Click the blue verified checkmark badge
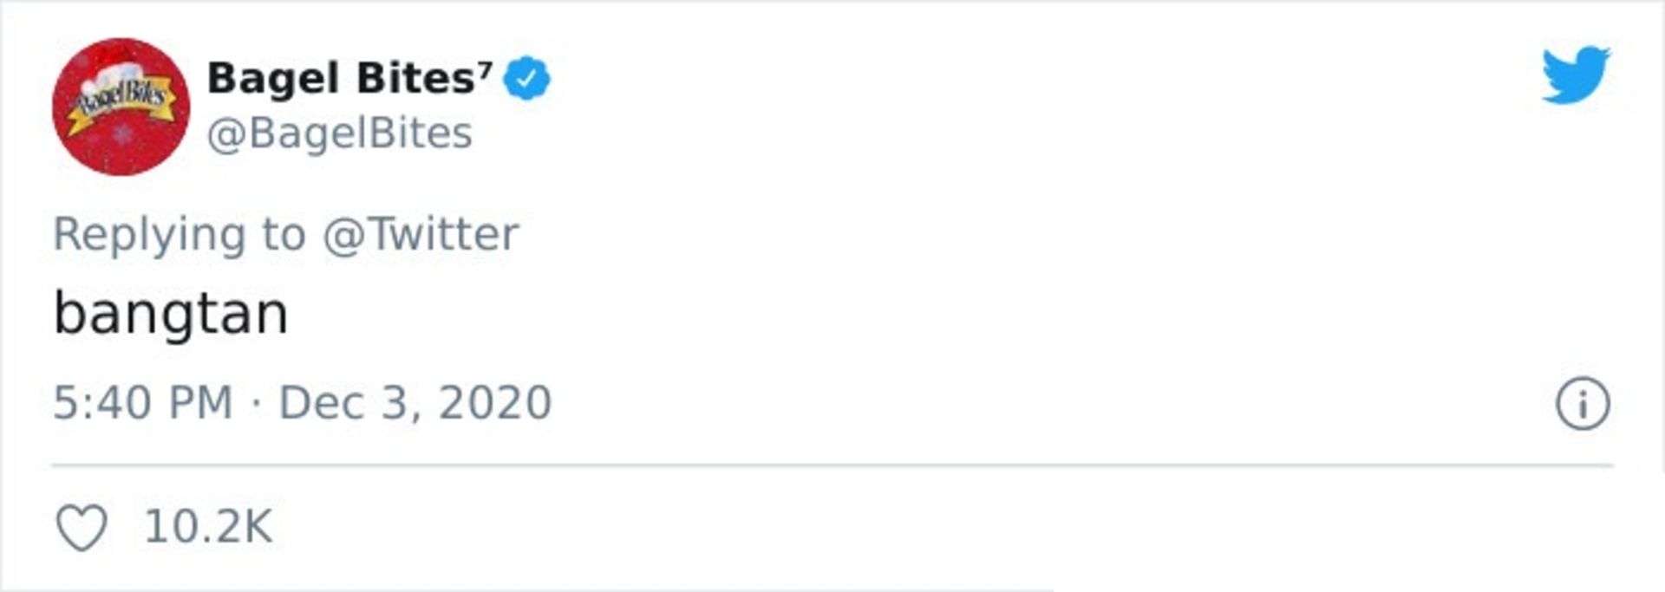The width and height of the screenshot is (1665, 592). pos(526,79)
